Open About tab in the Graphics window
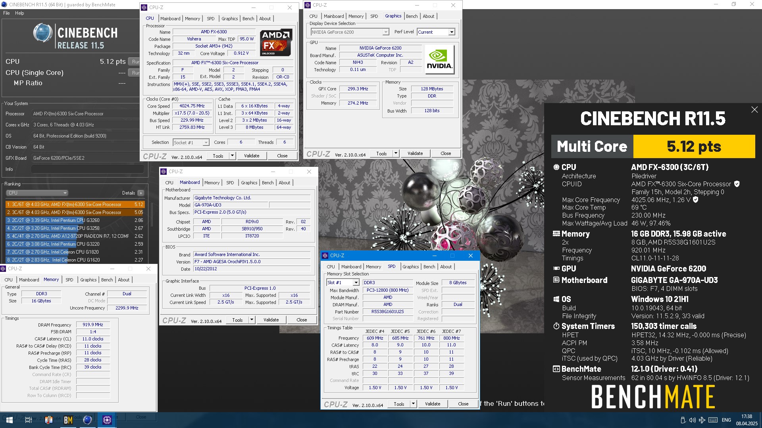 [428, 16]
